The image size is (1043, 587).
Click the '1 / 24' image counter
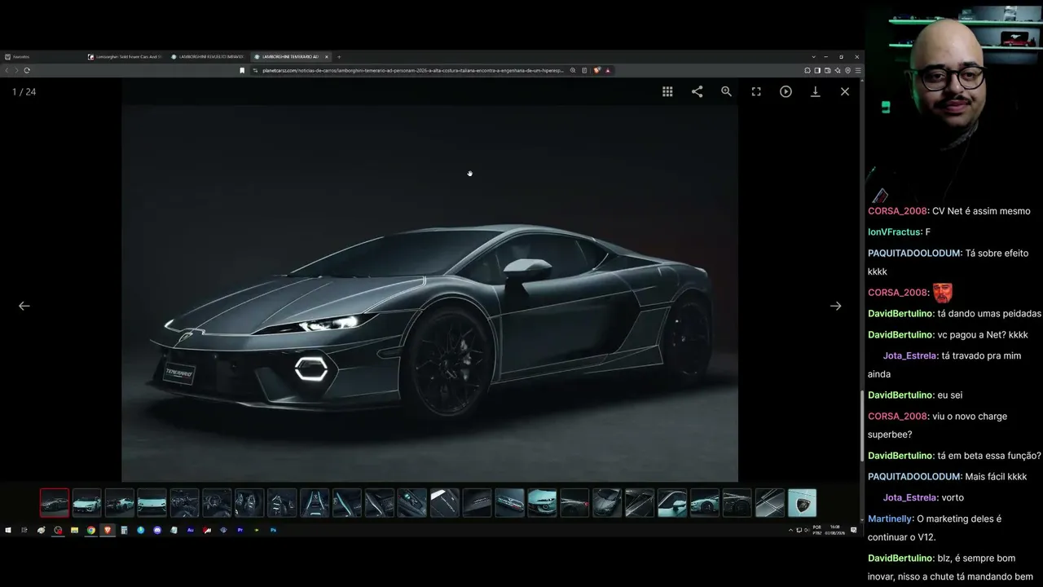[x=24, y=92]
